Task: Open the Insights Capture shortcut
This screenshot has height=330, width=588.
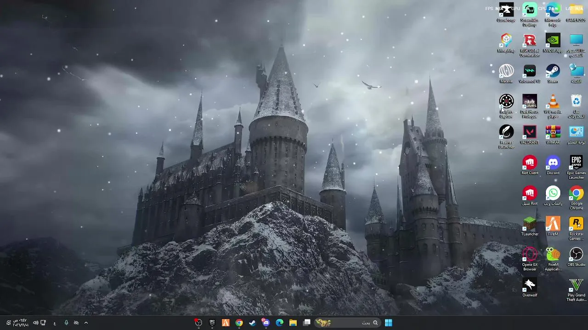Action: pyautogui.click(x=506, y=106)
